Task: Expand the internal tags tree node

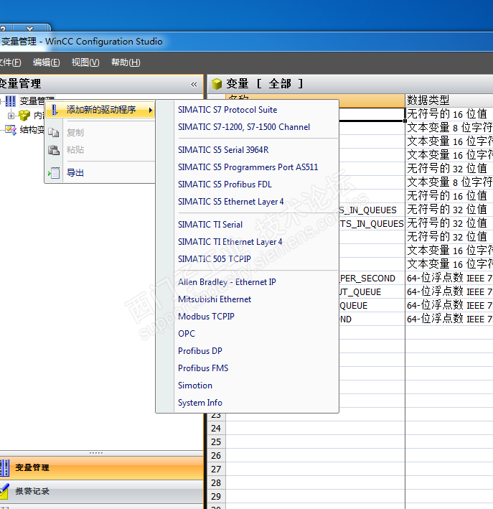Action: click(11, 116)
